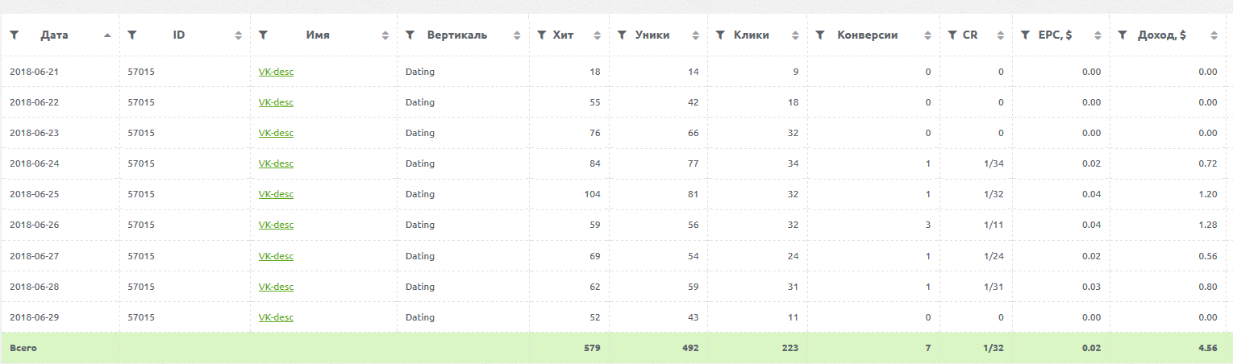
Task: Click filter icon beside Доход, $ header
Action: 1123,35
